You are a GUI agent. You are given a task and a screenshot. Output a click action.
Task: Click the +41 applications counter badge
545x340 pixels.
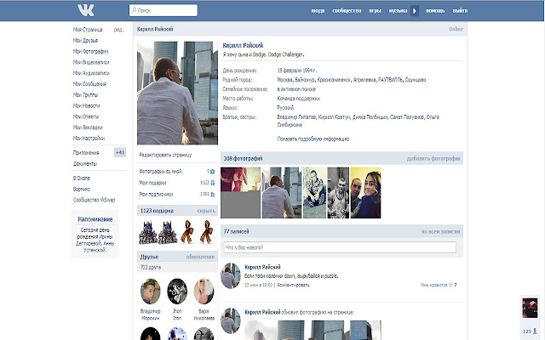click(x=120, y=152)
